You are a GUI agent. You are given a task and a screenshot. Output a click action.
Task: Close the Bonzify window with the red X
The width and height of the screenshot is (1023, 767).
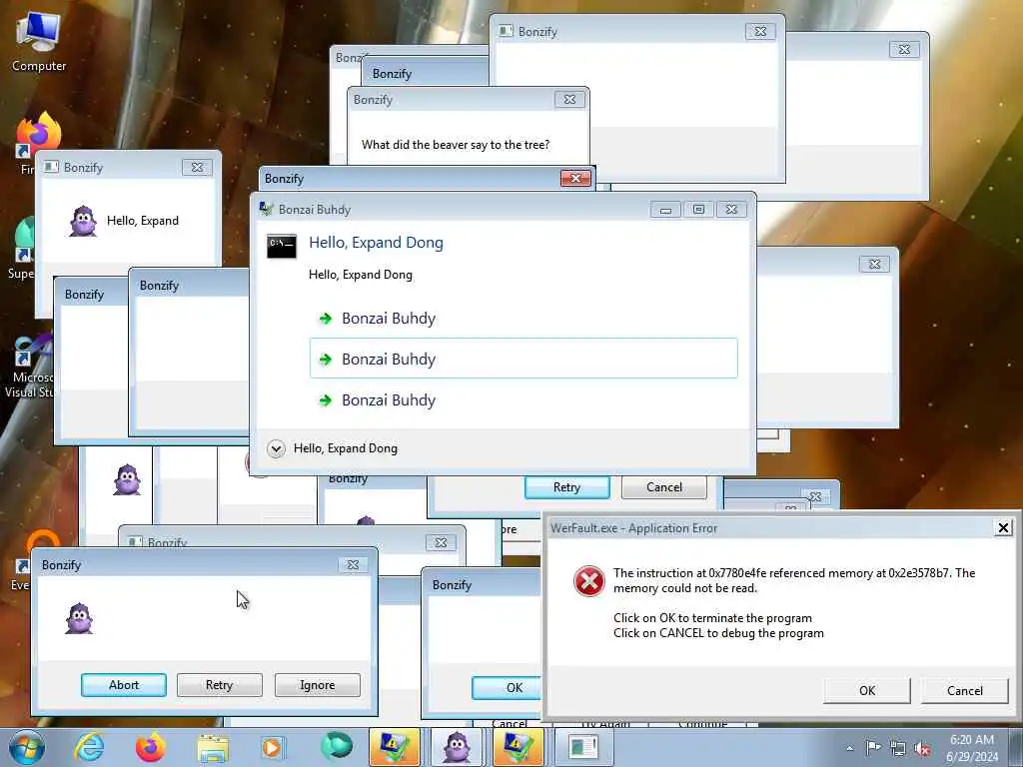[x=575, y=178]
